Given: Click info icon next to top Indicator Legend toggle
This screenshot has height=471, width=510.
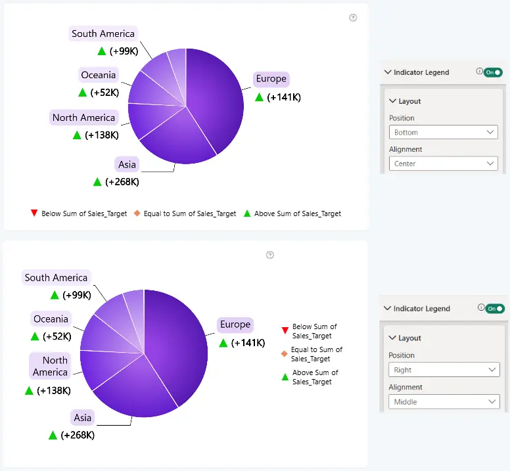Looking at the screenshot, I should [479, 71].
